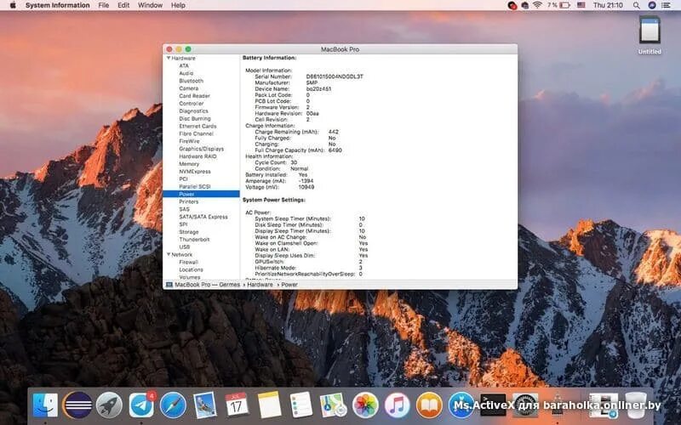This screenshot has height=425, width=681.
Task: Select Memory in the sidebar
Action: click(189, 164)
